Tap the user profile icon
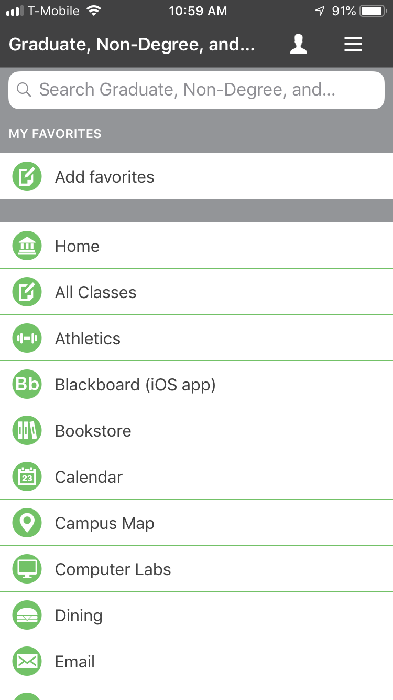The image size is (393, 700). 299,44
